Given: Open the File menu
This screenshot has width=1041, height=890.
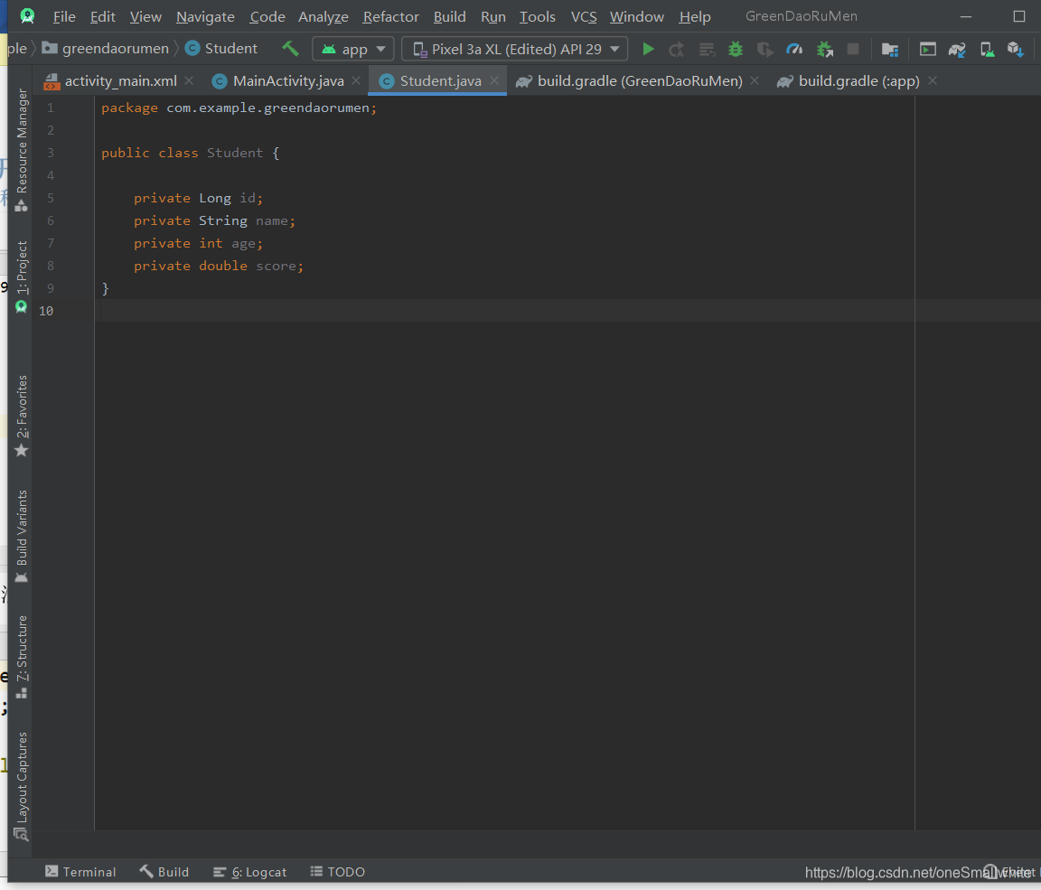Looking at the screenshot, I should pos(64,16).
